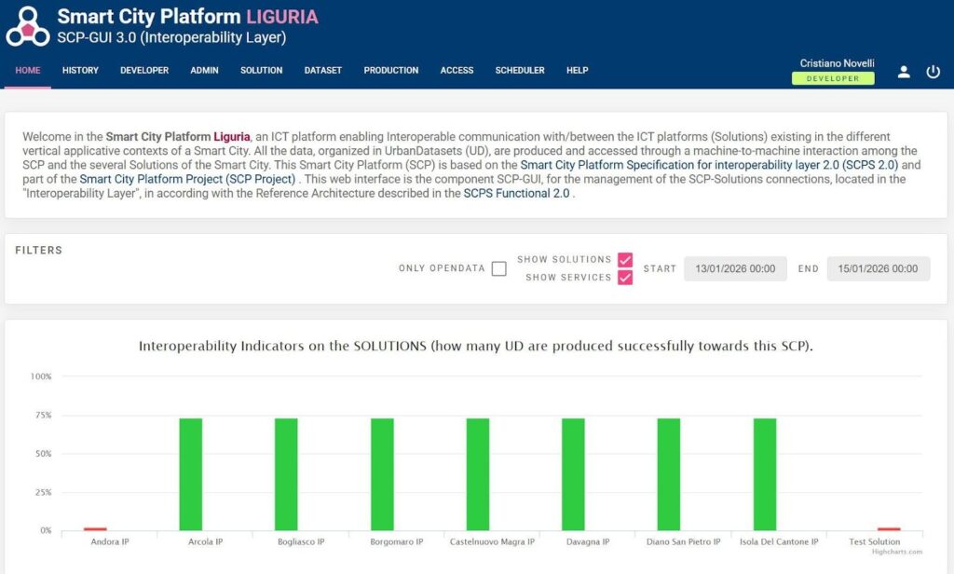Viewport: 954px width, 574px height.
Task: Open the End date picker field
Action: (878, 268)
